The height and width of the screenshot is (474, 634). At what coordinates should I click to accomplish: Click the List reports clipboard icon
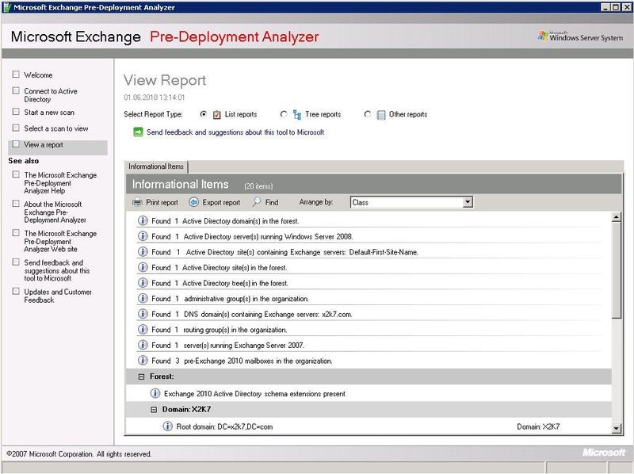pyautogui.click(x=216, y=115)
